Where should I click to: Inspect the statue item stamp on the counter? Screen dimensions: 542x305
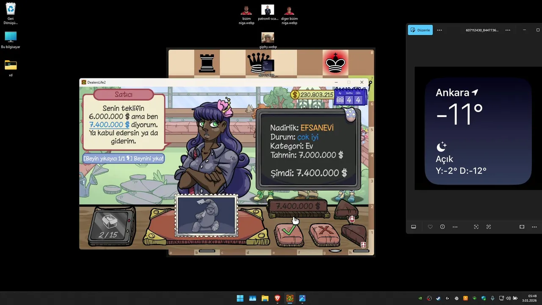207,216
